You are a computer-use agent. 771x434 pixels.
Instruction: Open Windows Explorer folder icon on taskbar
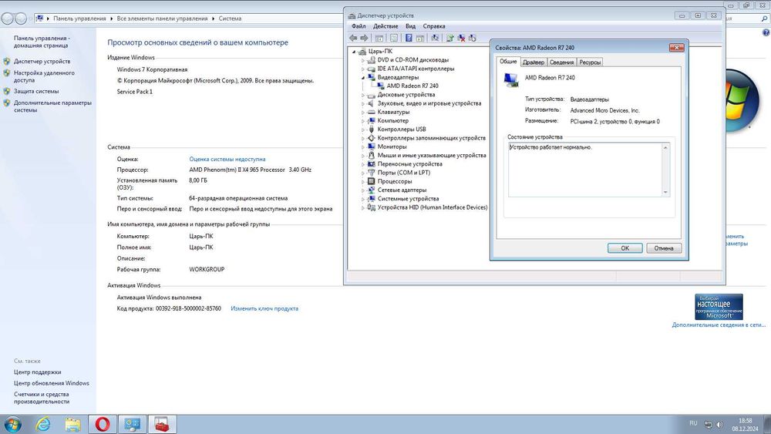(72, 424)
